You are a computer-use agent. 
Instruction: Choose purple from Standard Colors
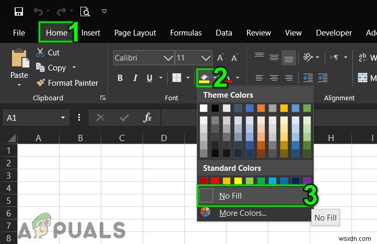point(307,180)
